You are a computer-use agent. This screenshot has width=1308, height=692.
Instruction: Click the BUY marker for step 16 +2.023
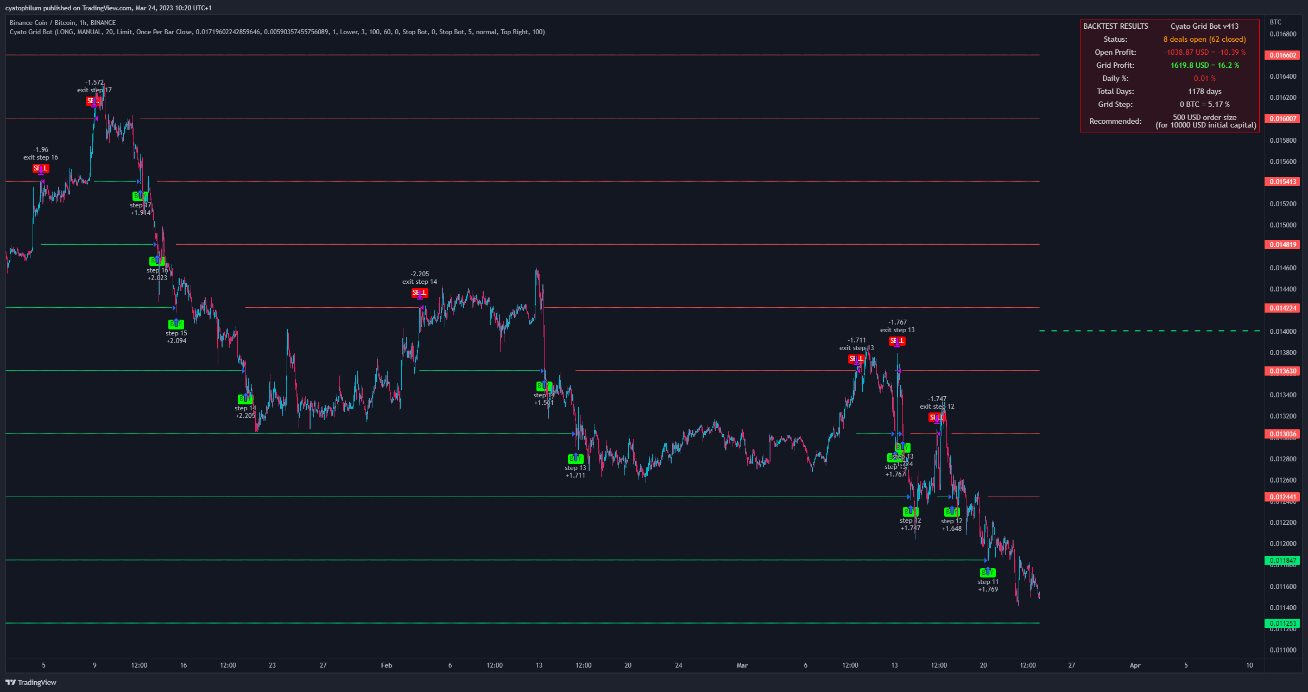[x=157, y=261]
